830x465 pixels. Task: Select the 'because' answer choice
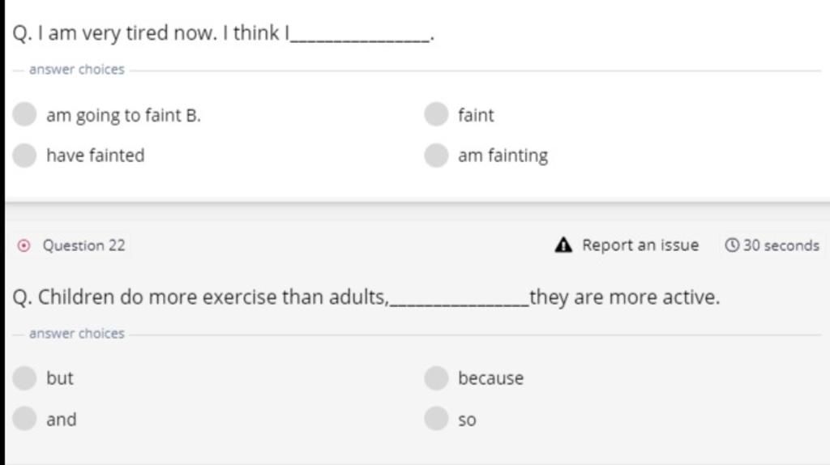[x=436, y=378]
